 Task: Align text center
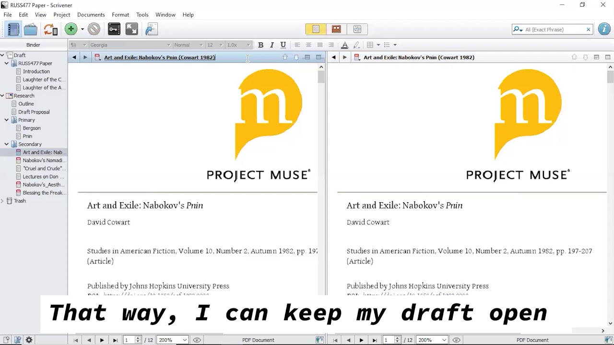(x=308, y=45)
